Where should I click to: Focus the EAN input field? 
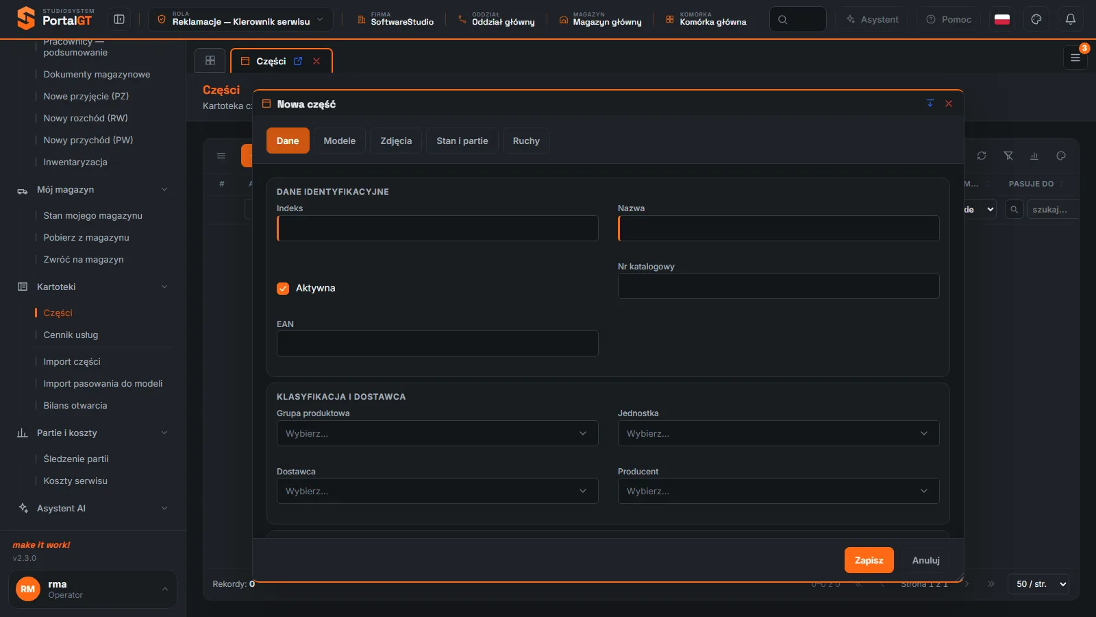pyautogui.click(x=438, y=343)
